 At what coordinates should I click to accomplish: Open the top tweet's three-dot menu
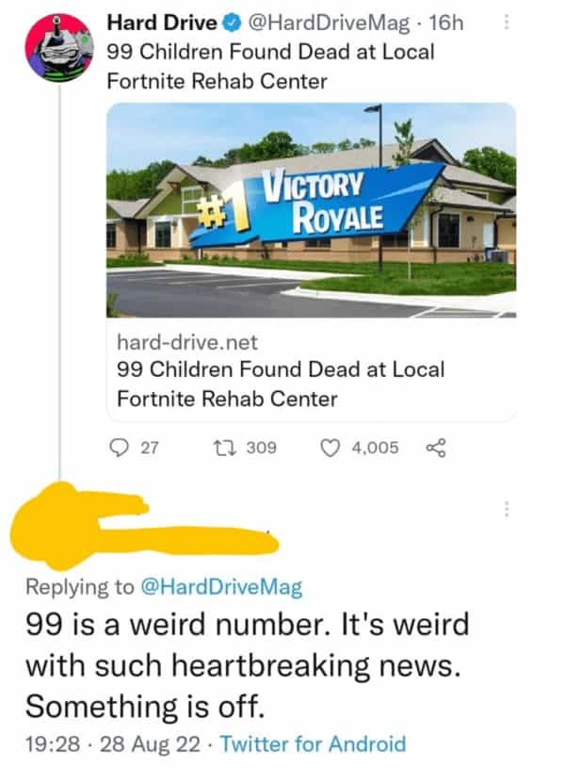(x=507, y=22)
